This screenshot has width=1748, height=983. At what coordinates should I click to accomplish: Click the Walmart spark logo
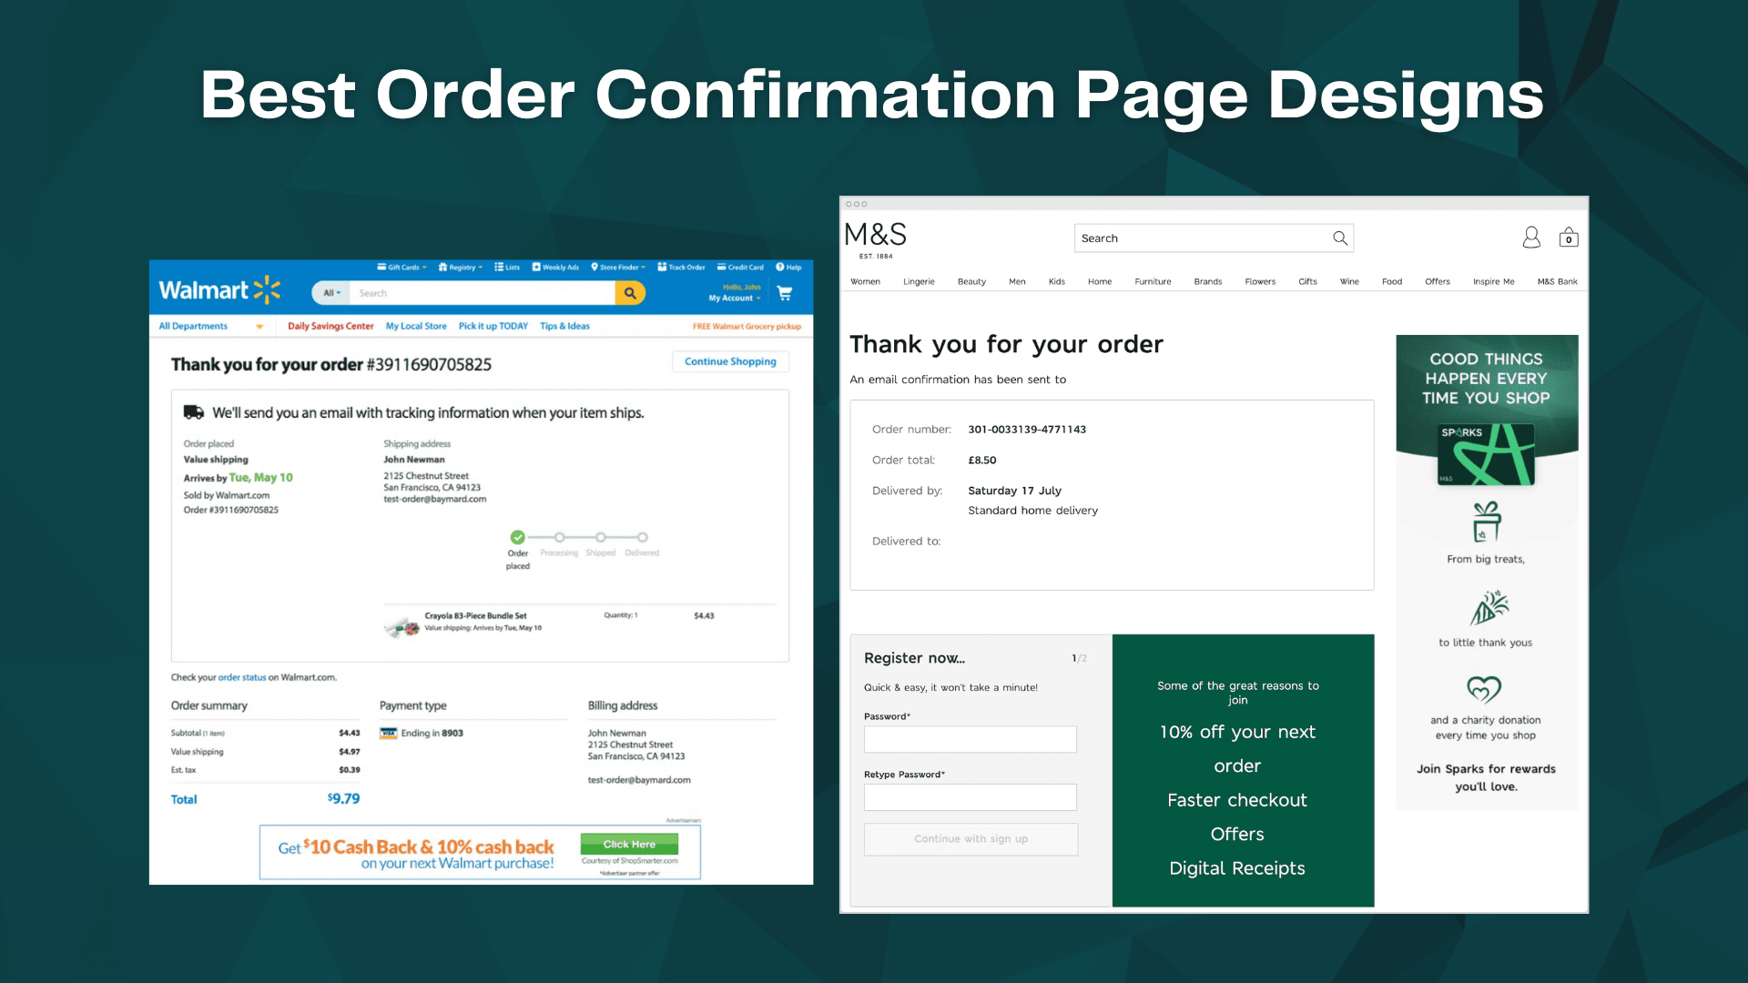click(x=267, y=290)
